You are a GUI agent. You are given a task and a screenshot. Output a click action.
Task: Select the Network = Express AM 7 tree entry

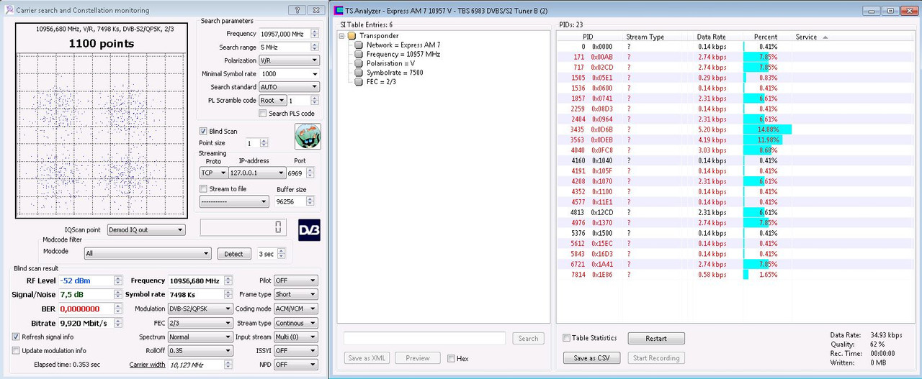coord(403,45)
